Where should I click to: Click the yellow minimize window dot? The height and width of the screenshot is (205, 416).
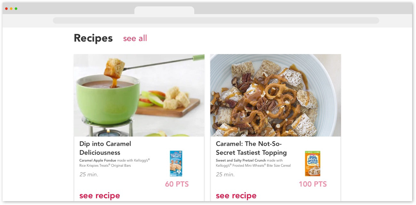(x=11, y=9)
